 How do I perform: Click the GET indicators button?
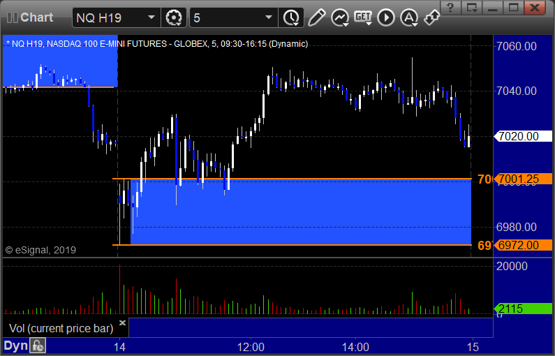point(363,17)
